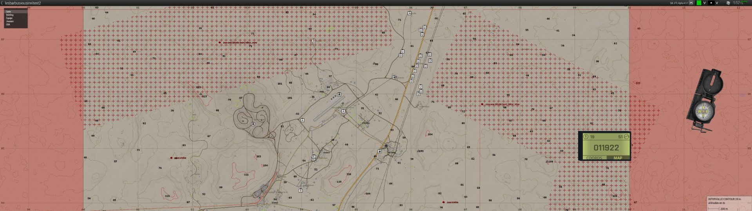Collapse the panel with the up chevron

tap(691, 3)
